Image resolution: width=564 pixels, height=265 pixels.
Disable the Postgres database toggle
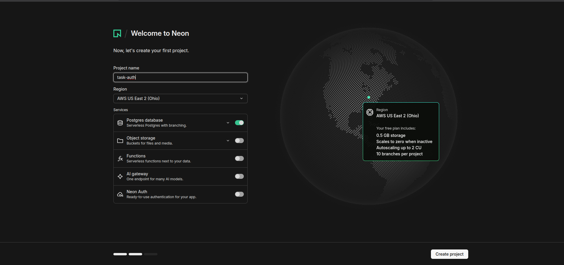239,123
